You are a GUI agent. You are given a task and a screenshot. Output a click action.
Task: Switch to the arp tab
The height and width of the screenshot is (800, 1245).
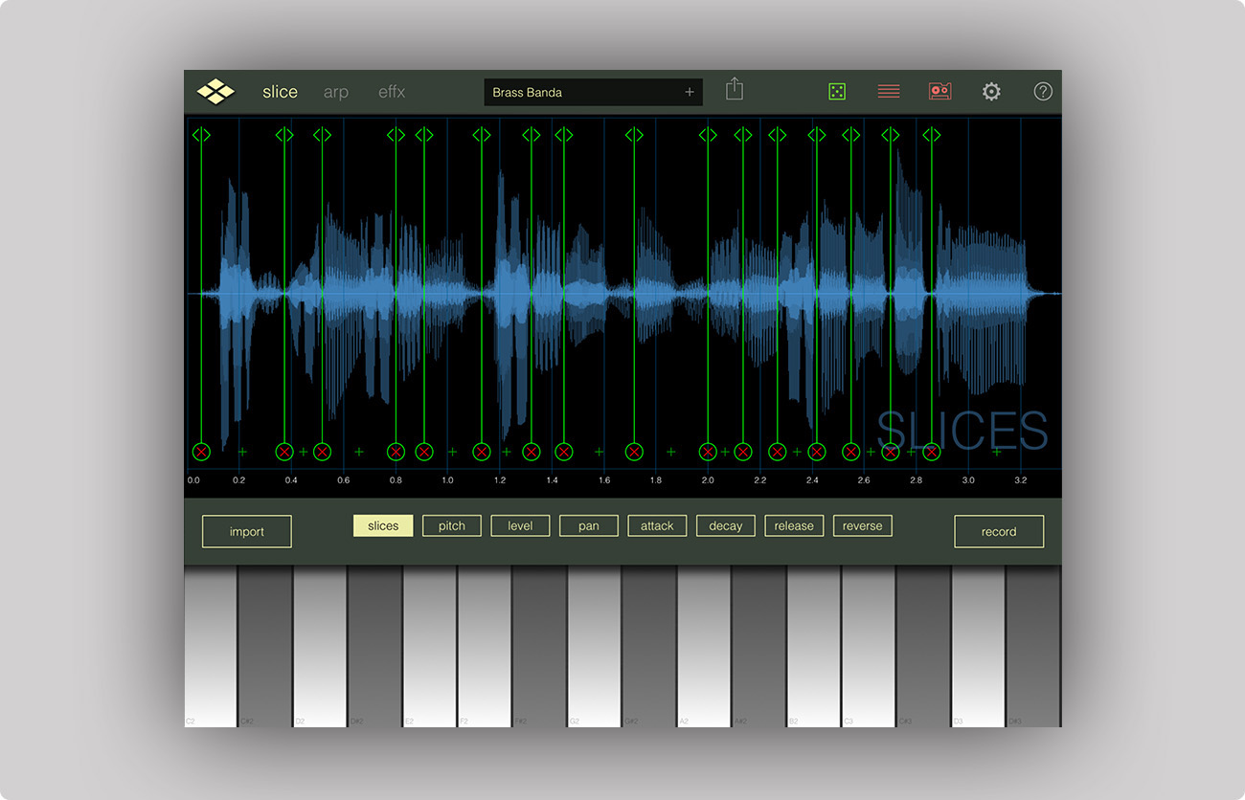pyautogui.click(x=336, y=92)
